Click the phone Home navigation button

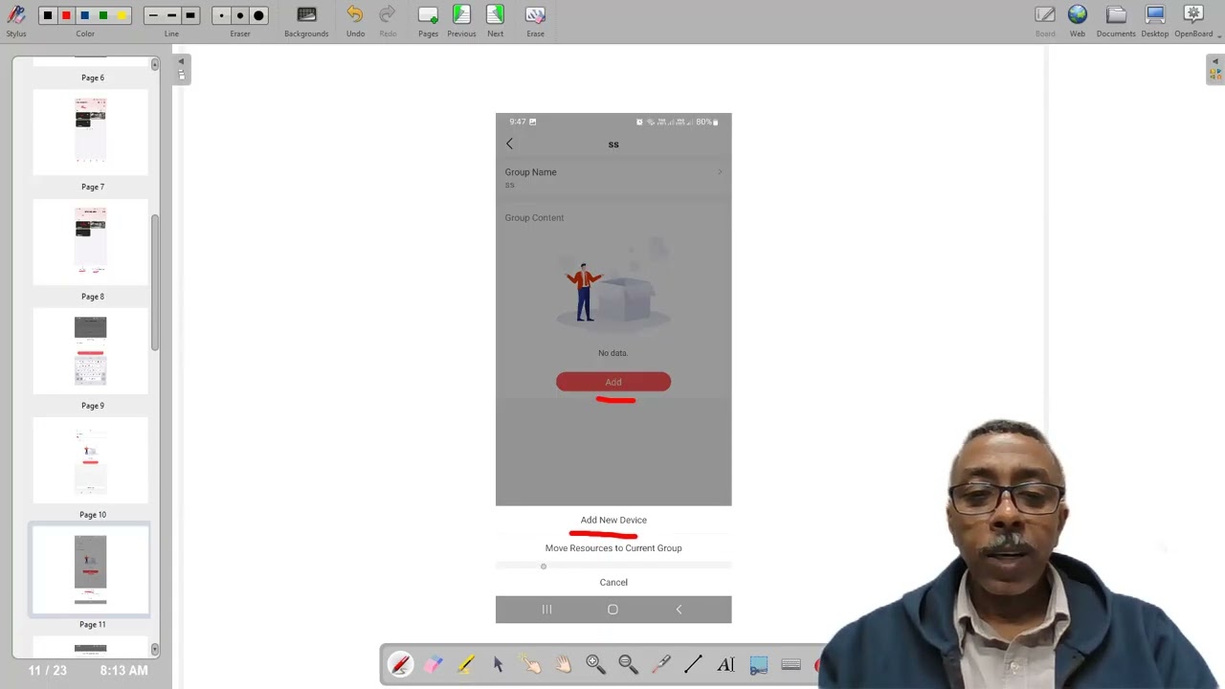[612, 610]
